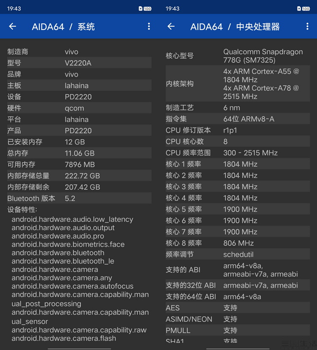
Task: Select the 核心型号 Snapdragon 778G row
Action: (x=238, y=56)
